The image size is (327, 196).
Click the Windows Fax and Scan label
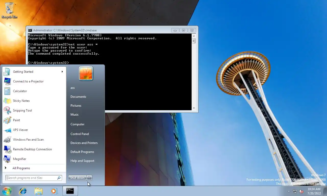pos(28,140)
